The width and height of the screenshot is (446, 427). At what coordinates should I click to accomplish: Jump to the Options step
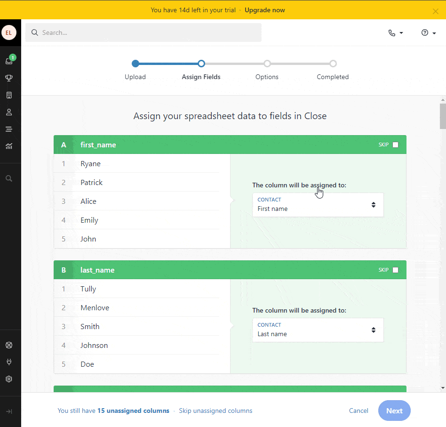click(x=267, y=77)
